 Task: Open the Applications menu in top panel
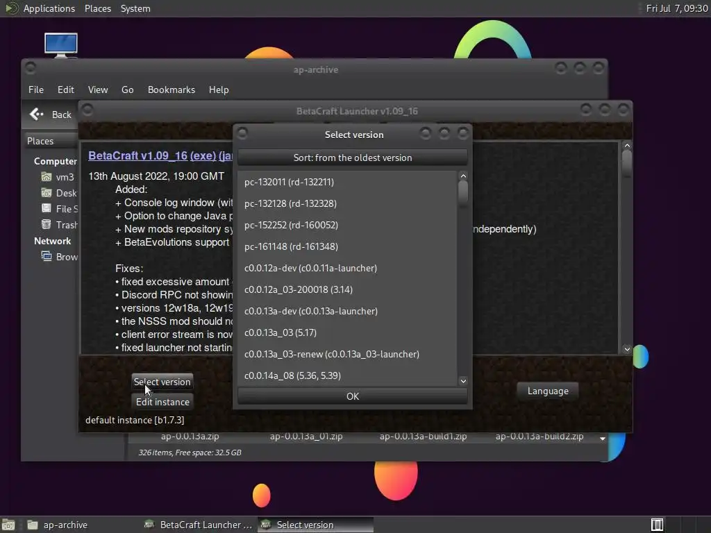(x=49, y=8)
